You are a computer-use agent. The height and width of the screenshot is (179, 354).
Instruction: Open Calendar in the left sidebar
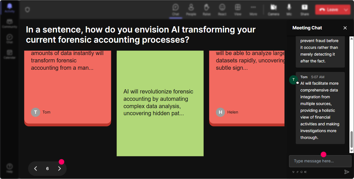click(x=10, y=54)
